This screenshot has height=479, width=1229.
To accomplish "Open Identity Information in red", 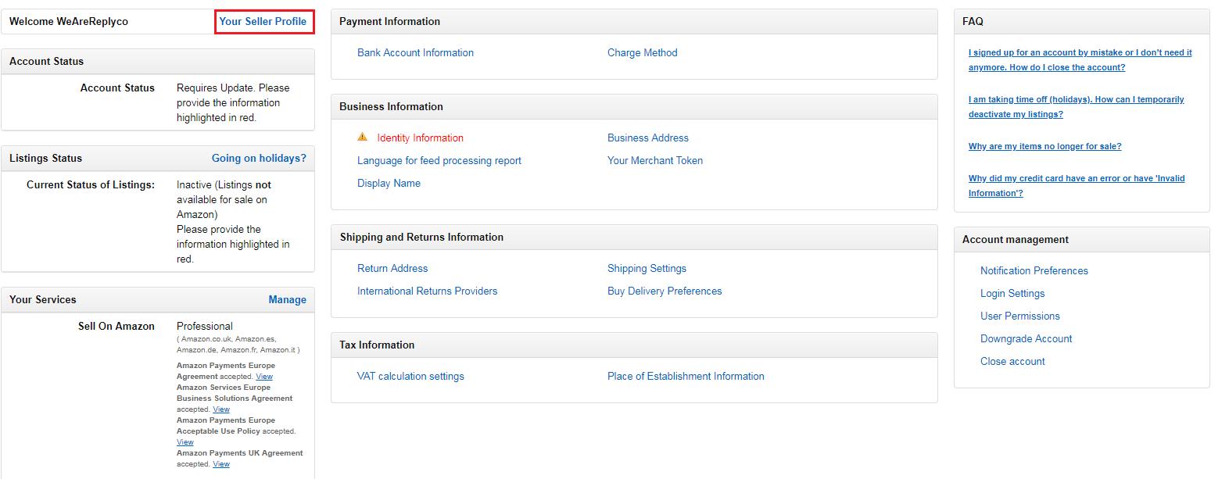I will click(420, 138).
